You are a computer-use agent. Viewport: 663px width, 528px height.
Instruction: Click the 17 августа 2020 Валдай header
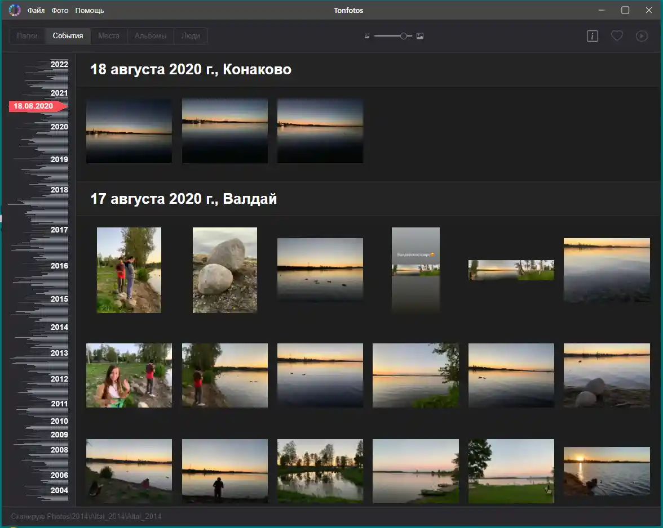pyautogui.click(x=184, y=199)
